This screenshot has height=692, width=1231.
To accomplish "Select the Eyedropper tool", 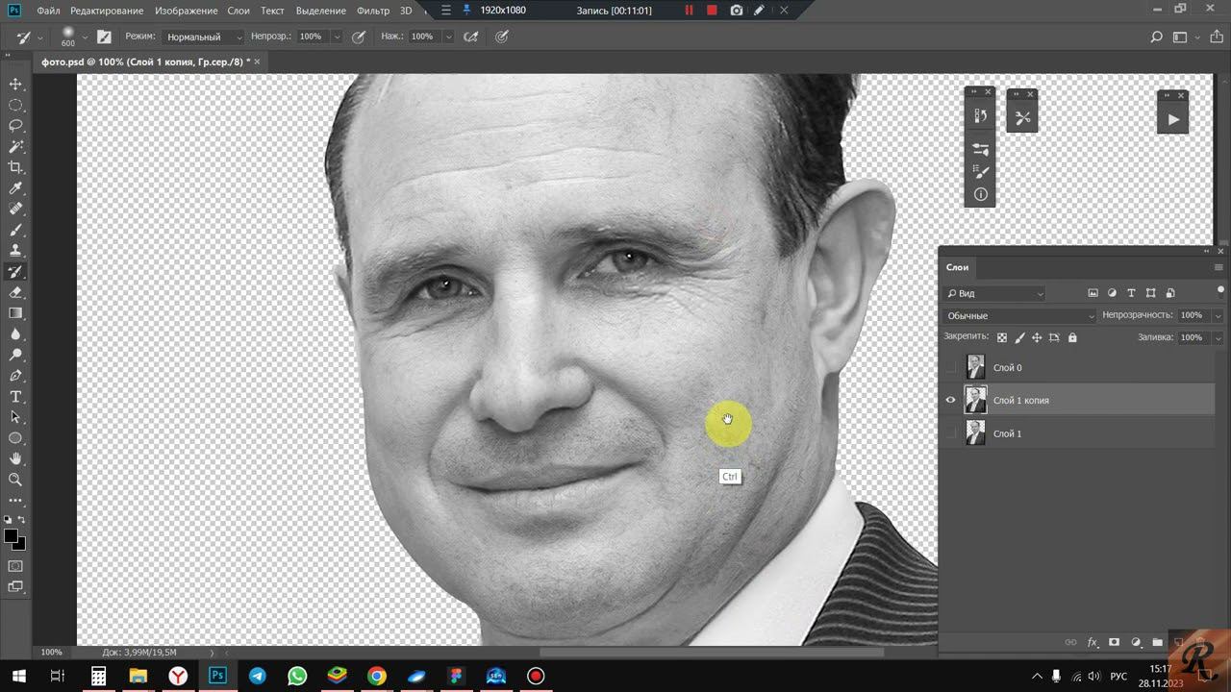I will click(x=15, y=188).
